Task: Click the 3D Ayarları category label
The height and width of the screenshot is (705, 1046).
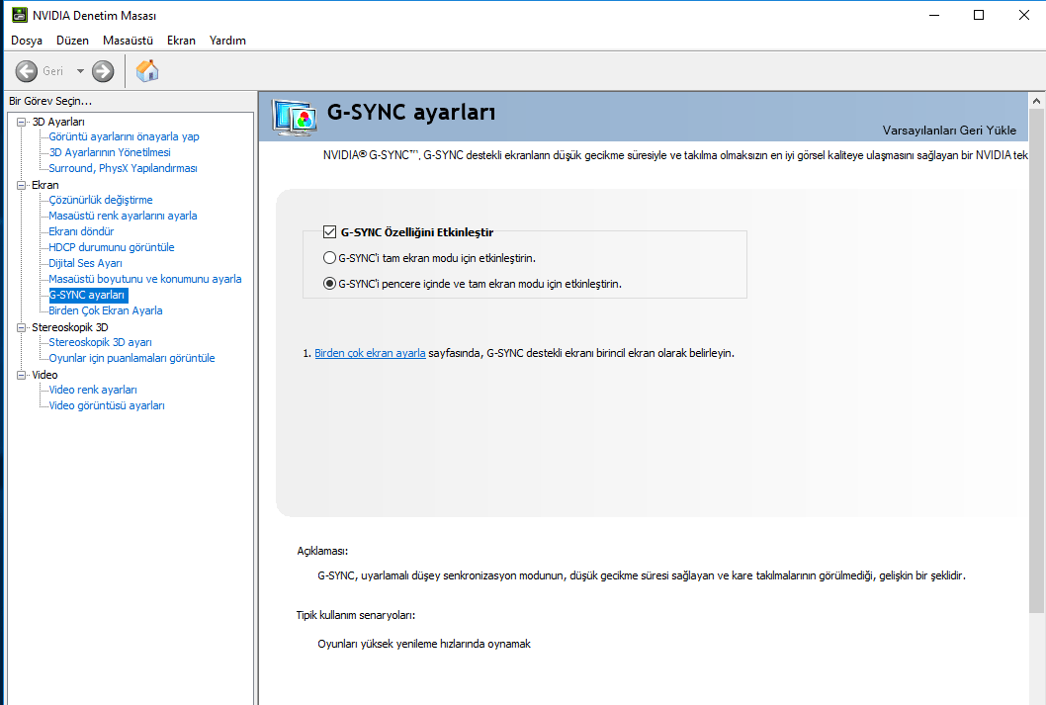Action: 58,122
